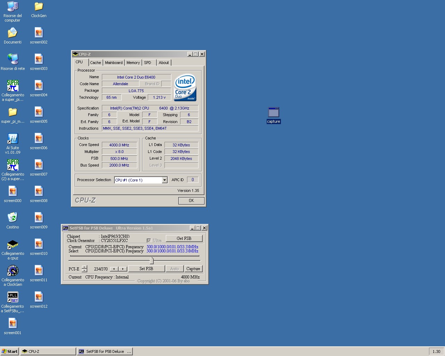The height and width of the screenshot is (356, 445).
Task: Decrease the PCI-E stepper value
Action: pyautogui.click(x=84, y=270)
